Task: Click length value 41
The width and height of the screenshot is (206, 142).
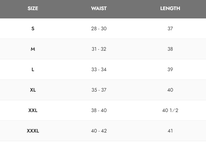Action: (170, 131)
